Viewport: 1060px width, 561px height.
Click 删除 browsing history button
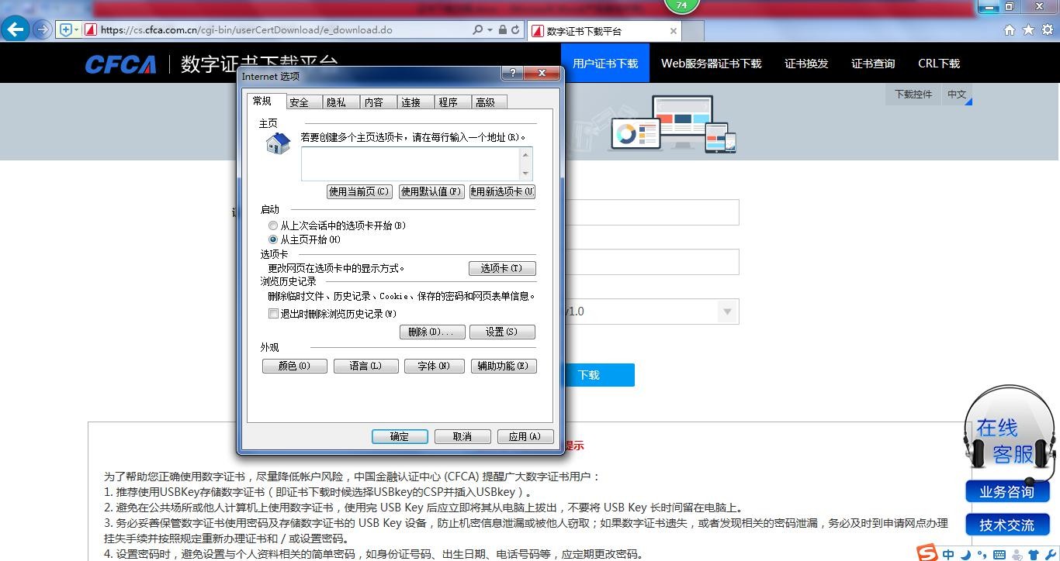pos(432,332)
